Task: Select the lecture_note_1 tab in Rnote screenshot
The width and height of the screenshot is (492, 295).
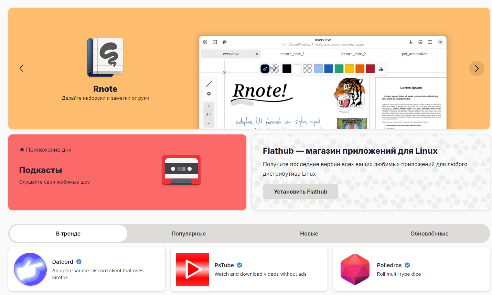Action: (x=292, y=54)
